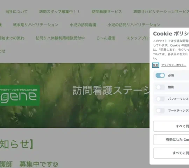
Task: Enable the 機能 cookie switch
Action: pos(160,87)
